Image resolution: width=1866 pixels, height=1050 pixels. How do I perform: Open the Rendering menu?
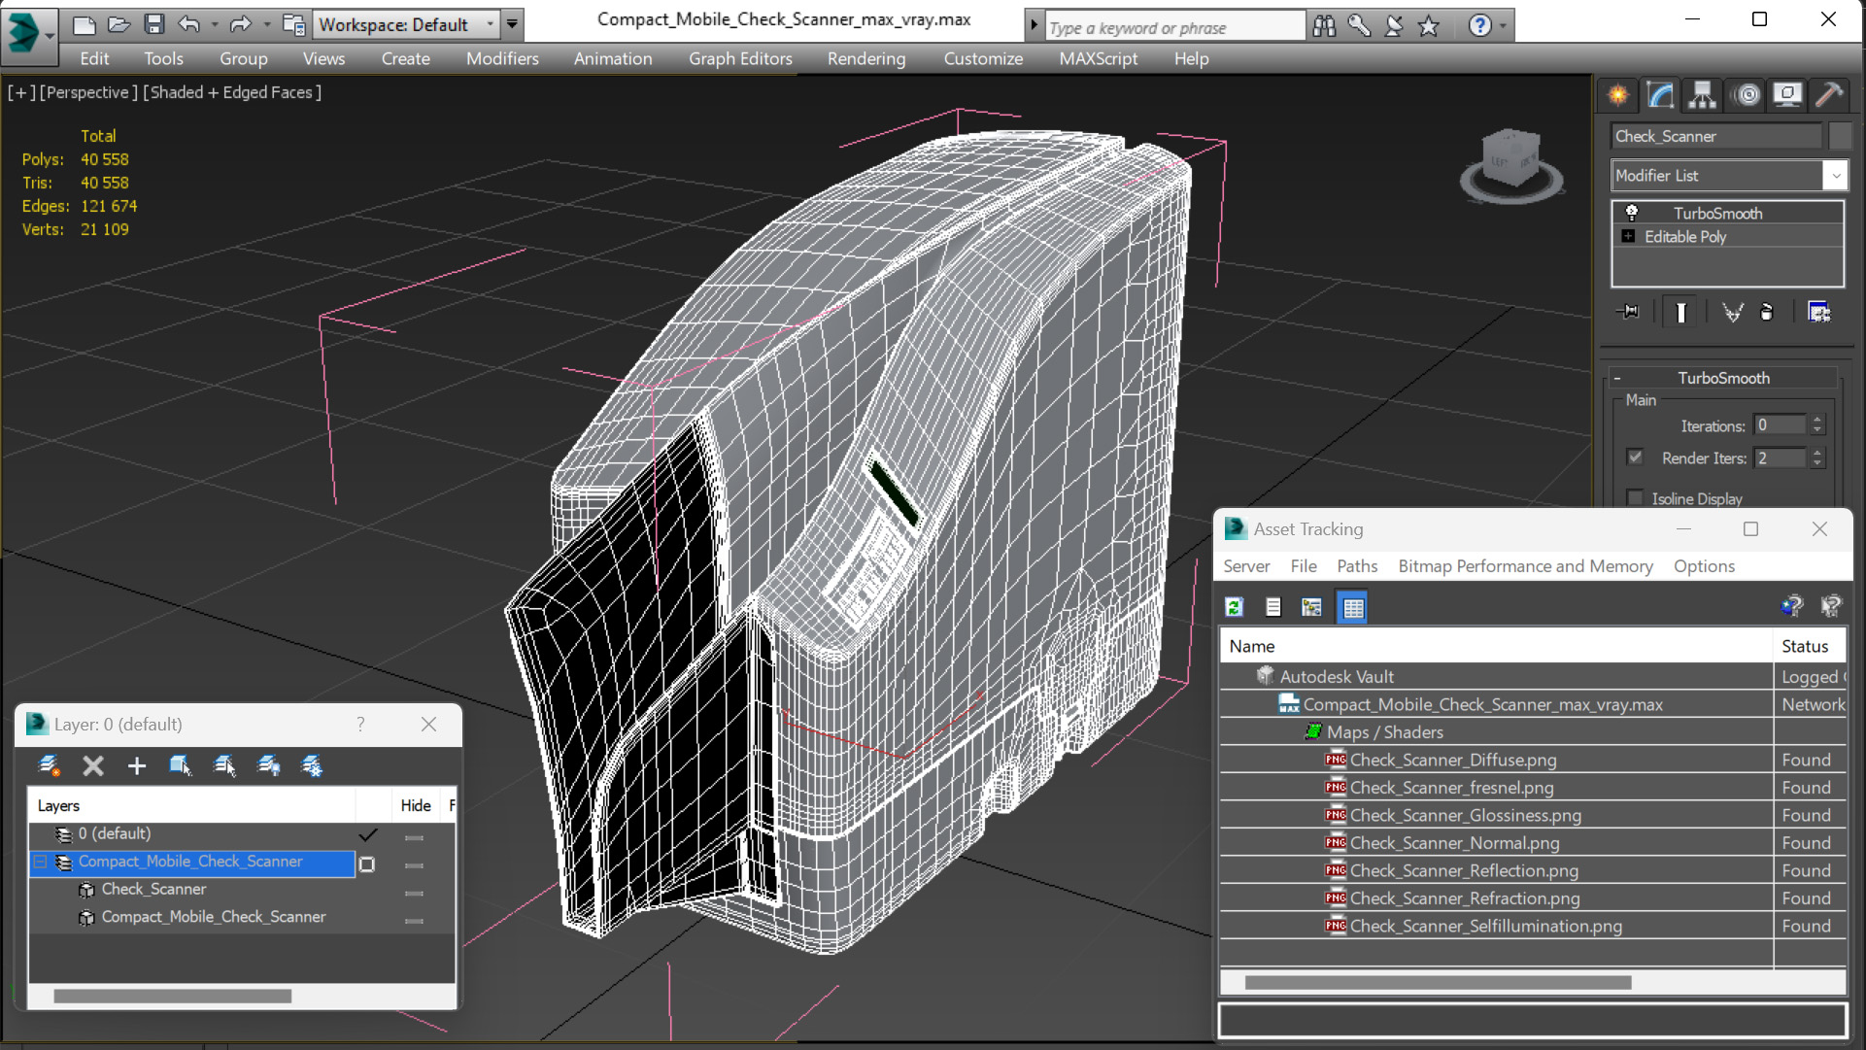coord(865,58)
